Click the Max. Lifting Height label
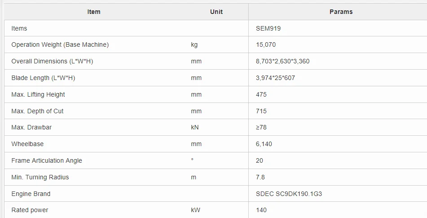This screenshot has height=218, width=427. (x=38, y=94)
